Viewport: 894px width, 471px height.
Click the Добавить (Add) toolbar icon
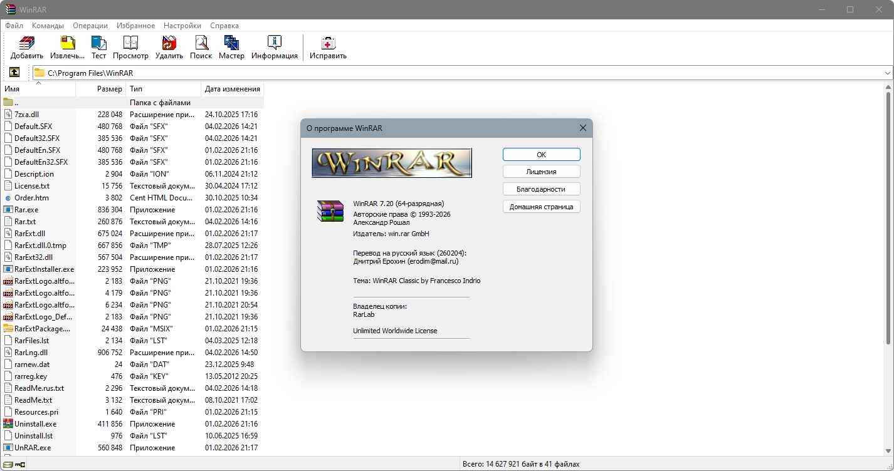coord(27,48)
